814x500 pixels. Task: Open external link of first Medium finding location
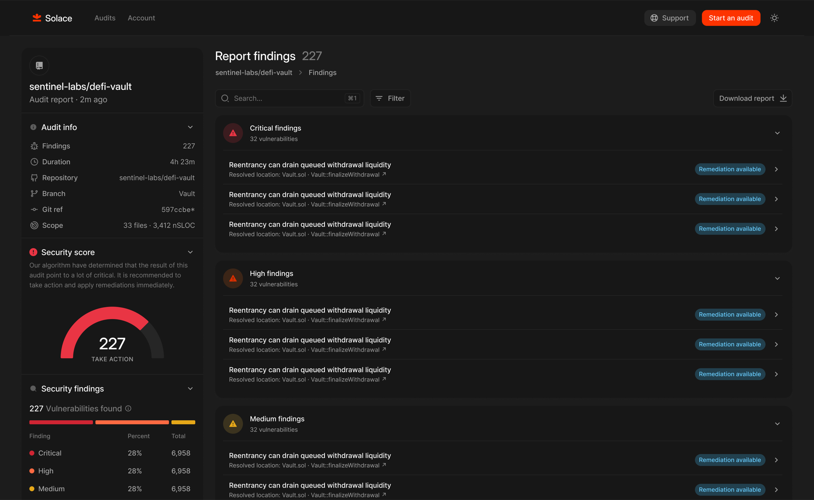(384, 465)
